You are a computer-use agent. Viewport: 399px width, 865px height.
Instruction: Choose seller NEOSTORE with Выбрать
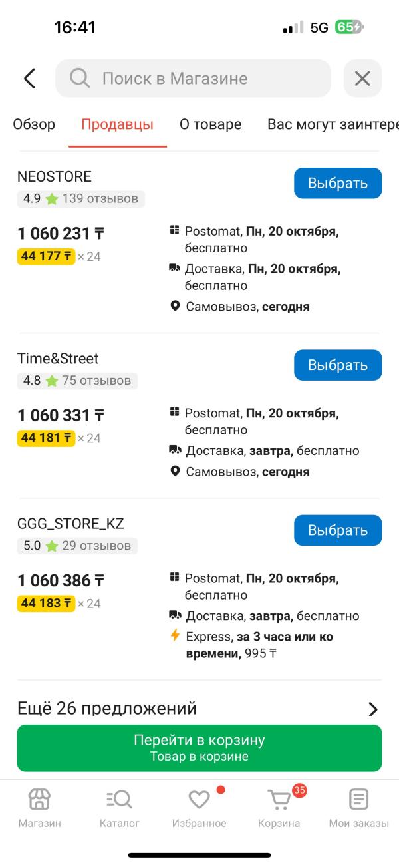pyautogui.click(x=338, y=183)
